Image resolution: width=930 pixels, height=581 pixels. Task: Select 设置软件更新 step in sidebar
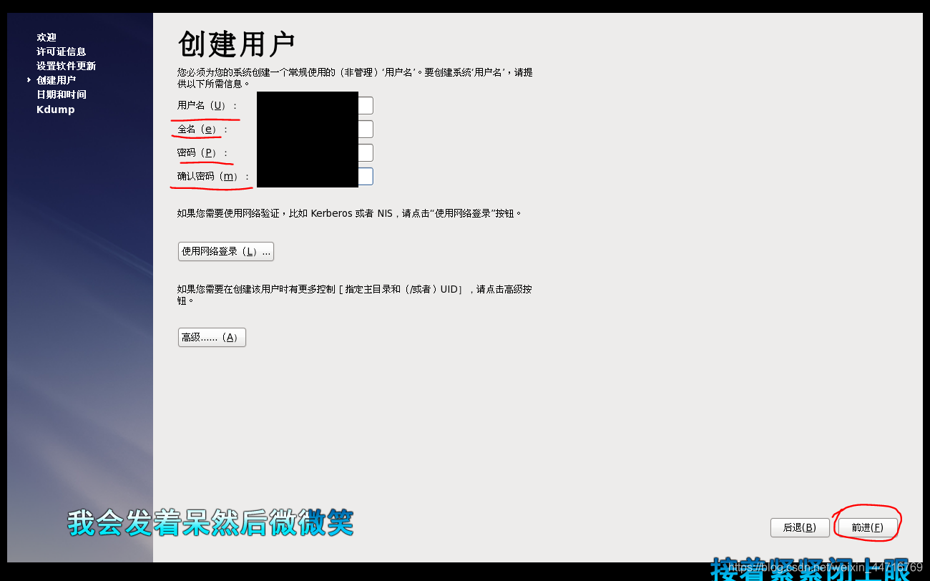tap(67, 66)
